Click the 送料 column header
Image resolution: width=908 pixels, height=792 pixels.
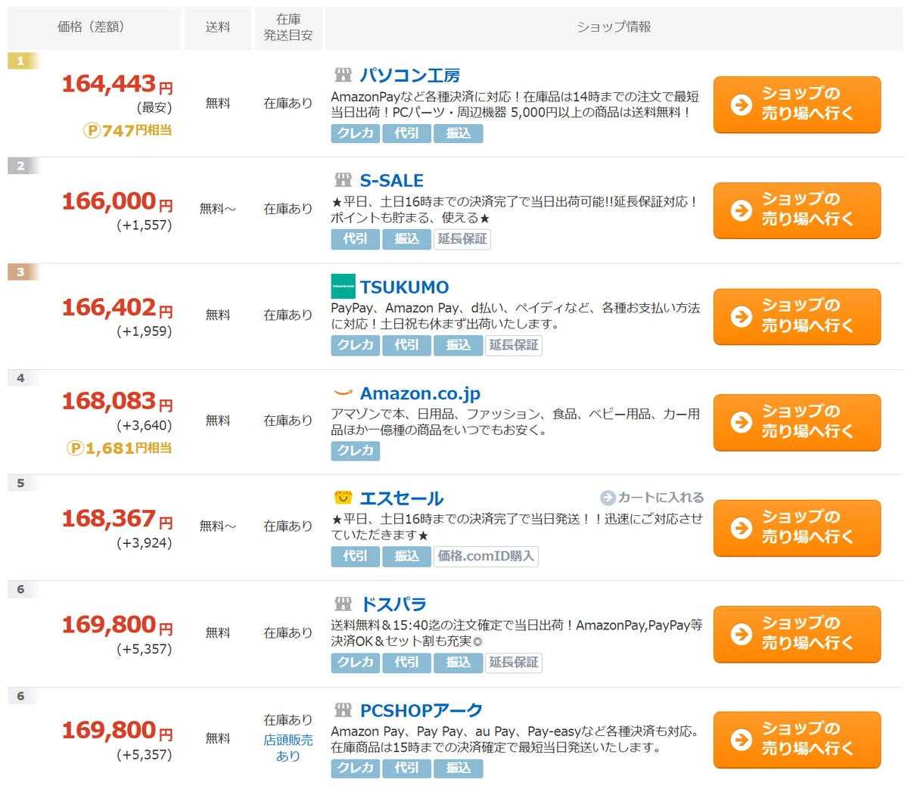click(x=218, y=28)
